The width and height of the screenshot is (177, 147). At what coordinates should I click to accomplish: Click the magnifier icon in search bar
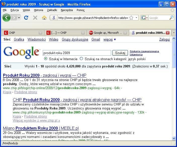pos(171,18)
